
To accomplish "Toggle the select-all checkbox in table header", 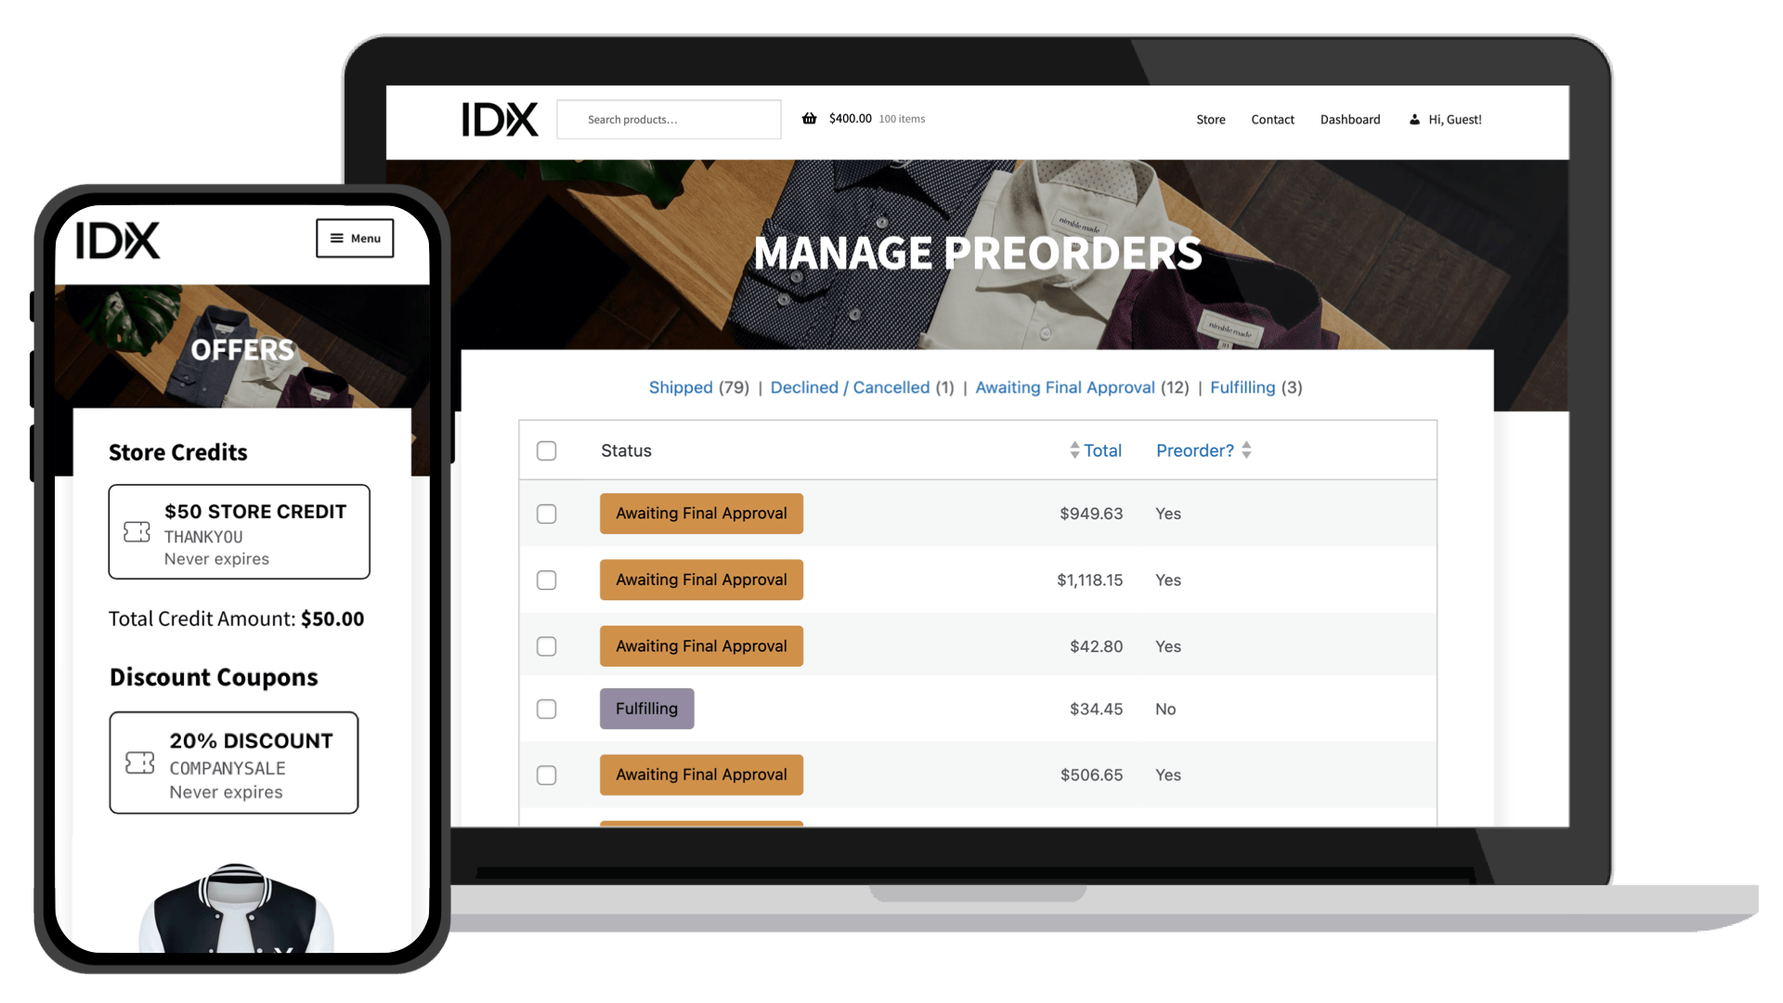I will [546, 449].
